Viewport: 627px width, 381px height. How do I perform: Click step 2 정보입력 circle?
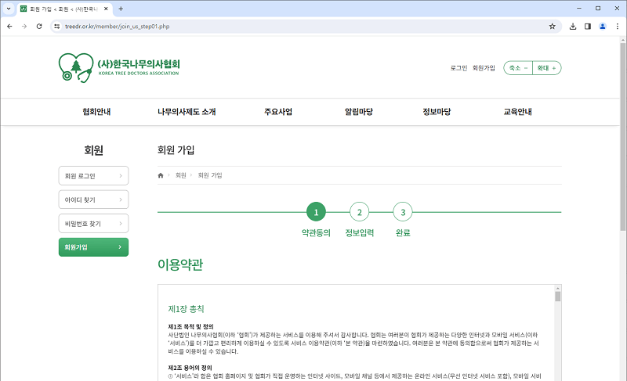[360, 212]
